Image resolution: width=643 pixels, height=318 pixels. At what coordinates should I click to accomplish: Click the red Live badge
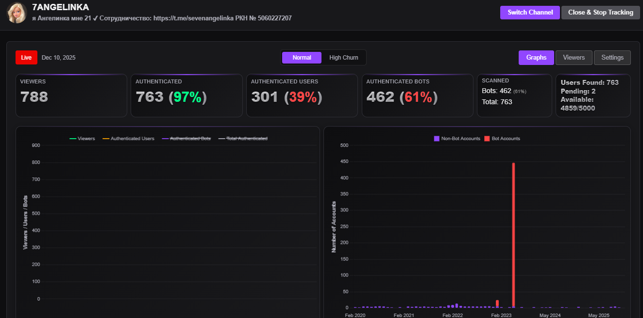tap(26, 58)
